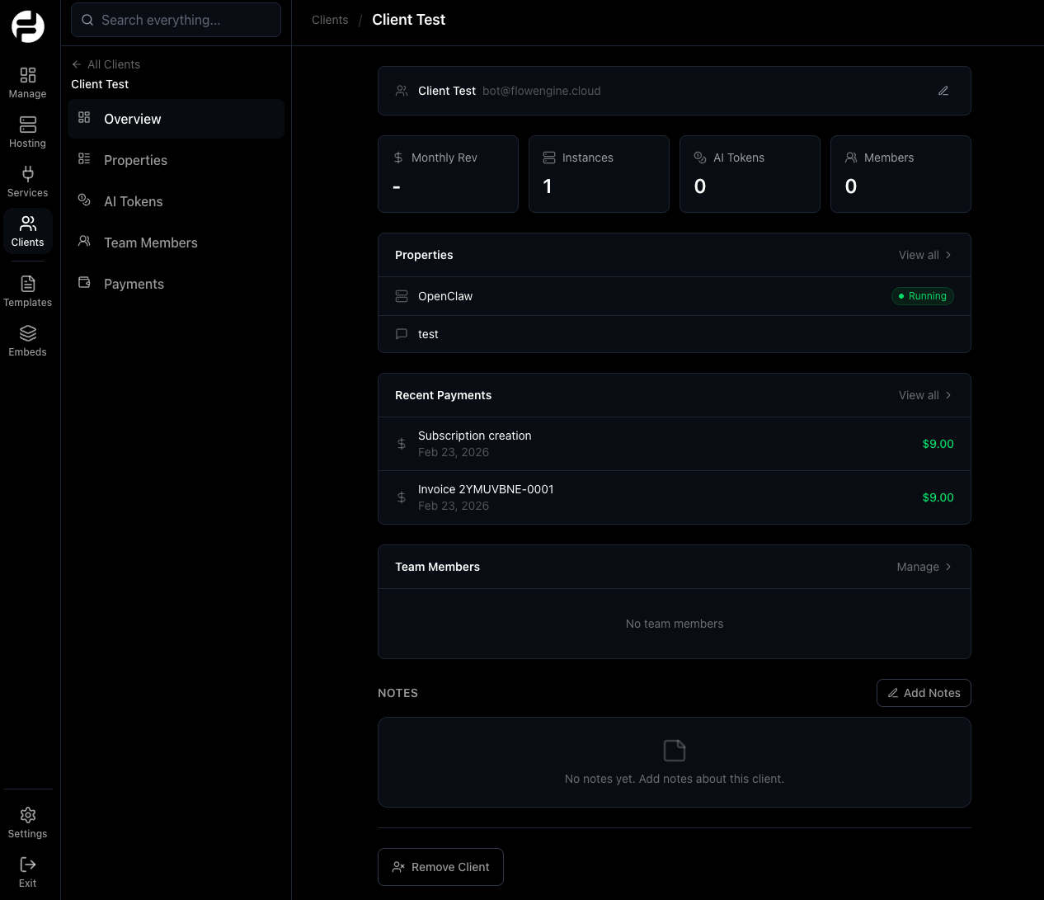The height and width of the screenshot is (900, 1044).
Task: Click the Add Notes button
Action: (924, 693)
